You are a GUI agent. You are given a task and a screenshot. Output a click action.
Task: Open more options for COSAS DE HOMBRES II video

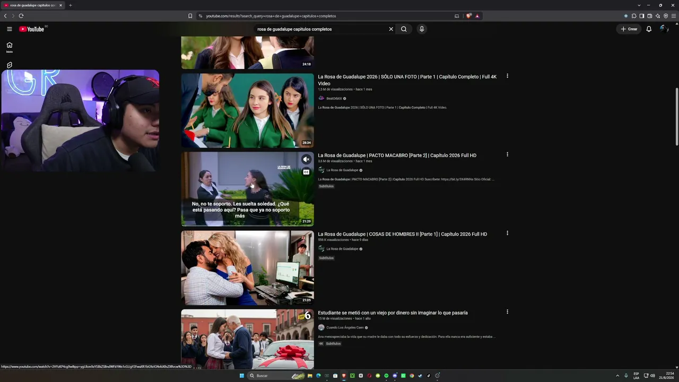click(507, 233)
